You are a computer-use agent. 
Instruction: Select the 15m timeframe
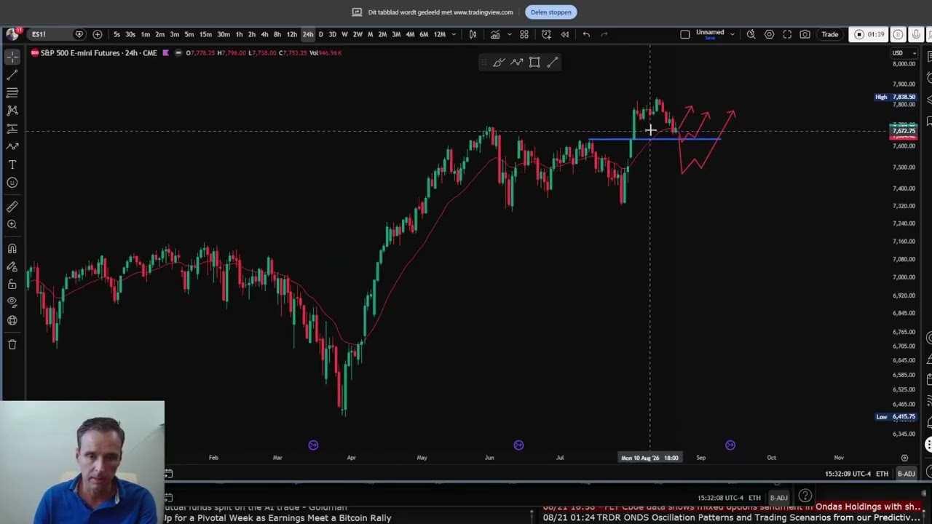pos(205,34)
